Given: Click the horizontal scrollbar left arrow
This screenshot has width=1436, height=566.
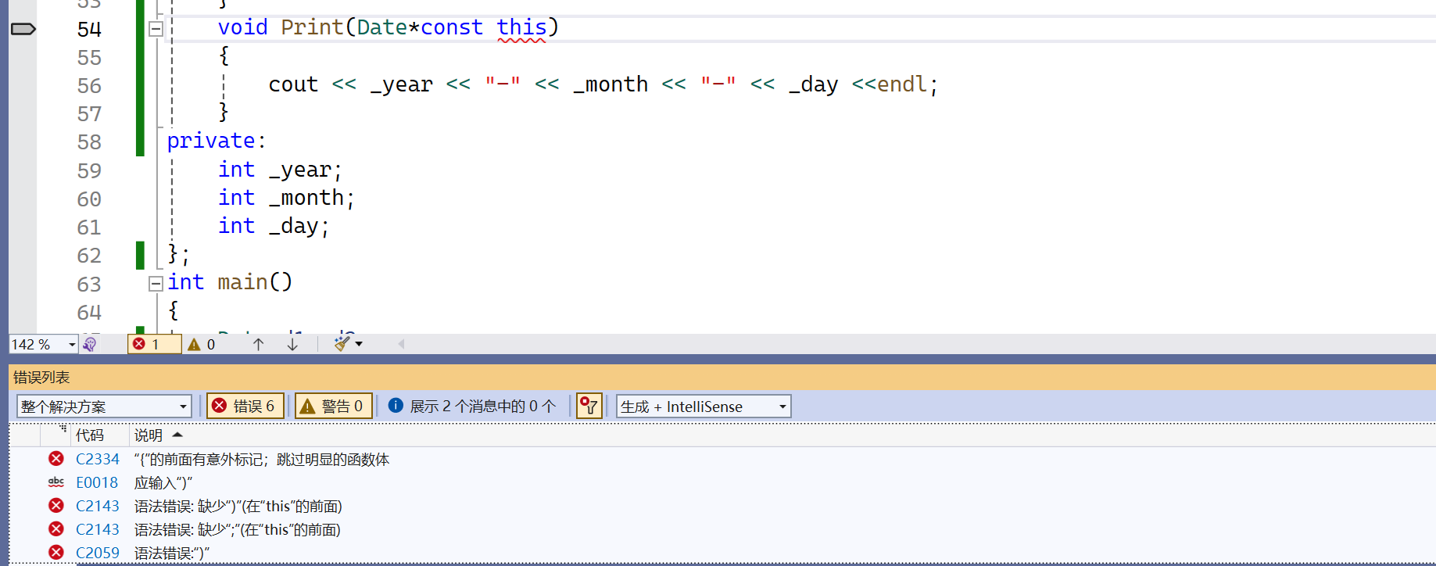Looking at the screenshot, I should click(x=401, y=344).
